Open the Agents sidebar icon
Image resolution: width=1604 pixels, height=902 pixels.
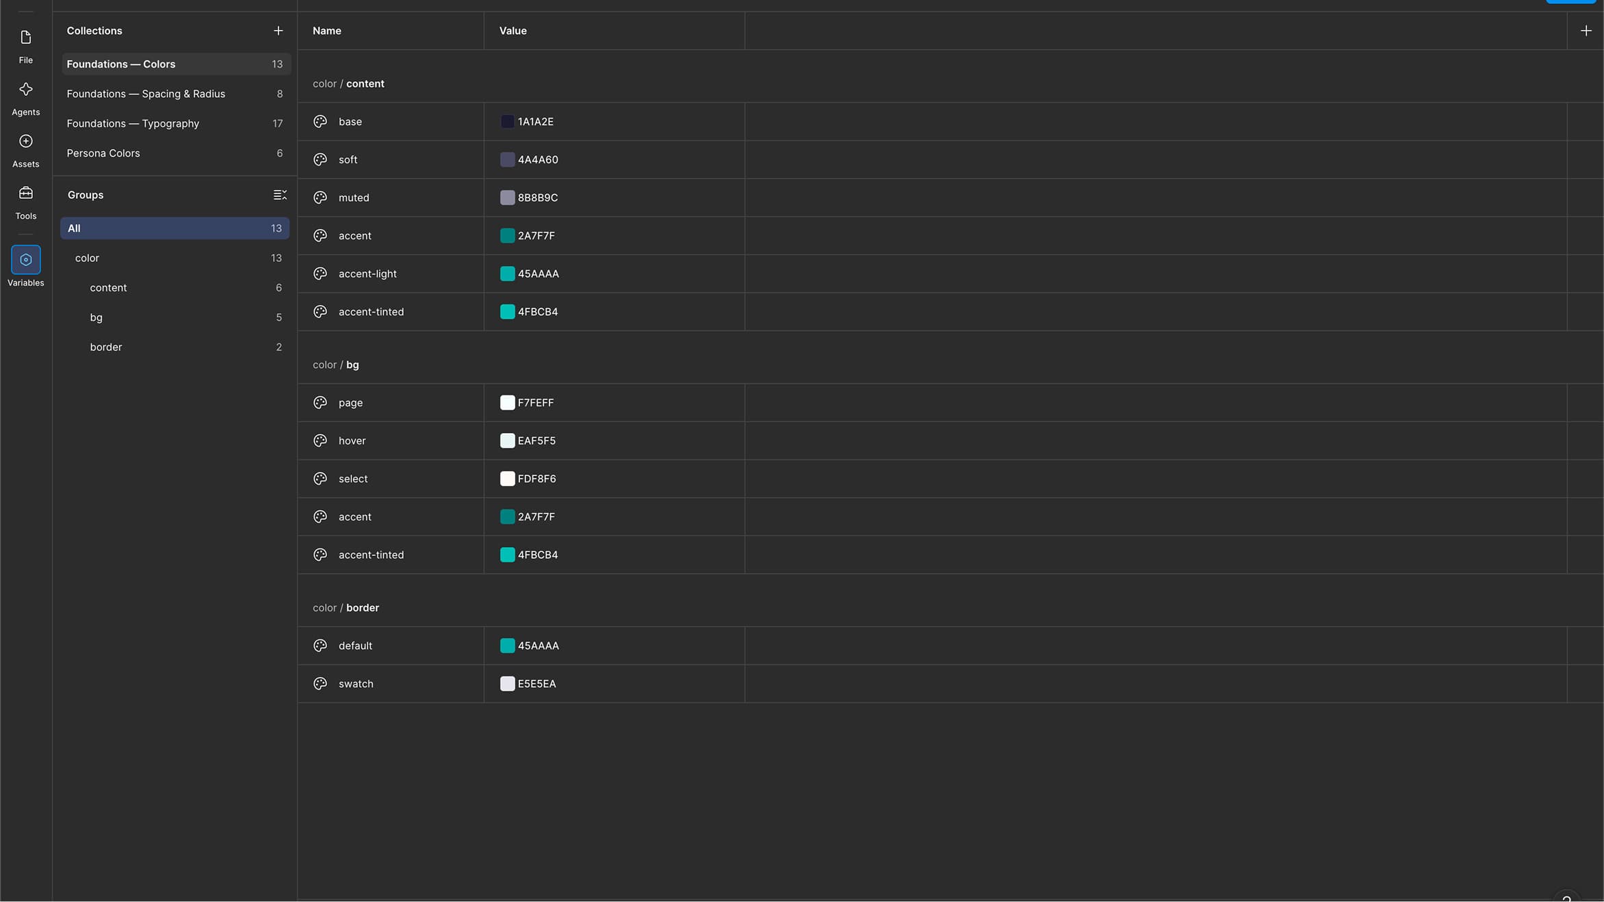tap(25, 98)
